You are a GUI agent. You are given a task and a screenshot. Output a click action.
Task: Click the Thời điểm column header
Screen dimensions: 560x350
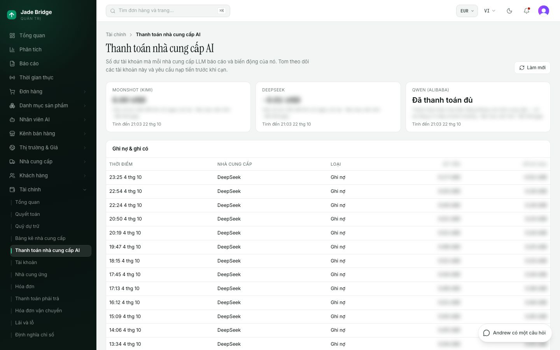(121, 164)
